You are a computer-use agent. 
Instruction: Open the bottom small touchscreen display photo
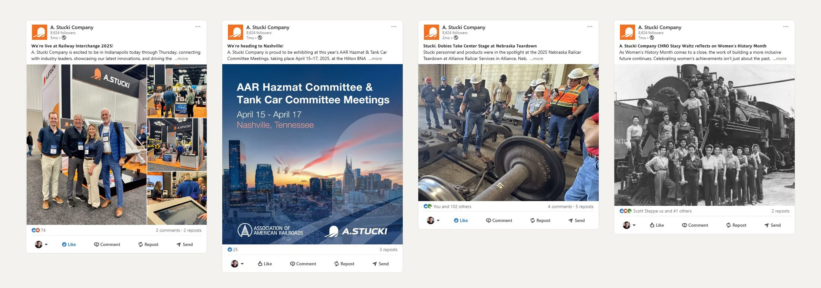[177, 198]
